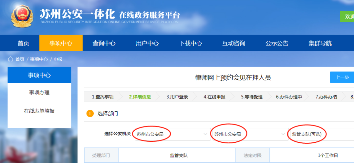Click step 2.详细信息
Image resolution: width=354 pixels, height=163 pixels.
(140, 97)
